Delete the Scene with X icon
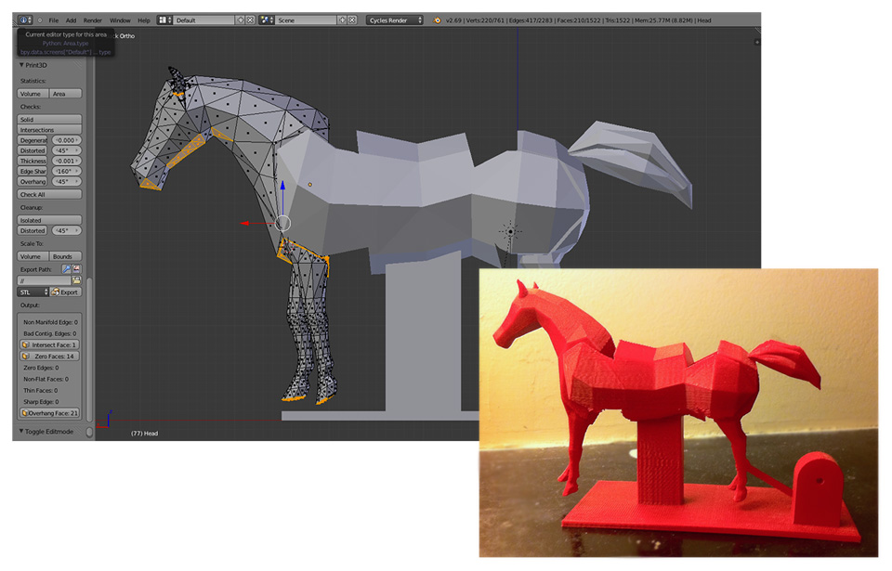Screen dimensions: 892x571 point(352,19)
